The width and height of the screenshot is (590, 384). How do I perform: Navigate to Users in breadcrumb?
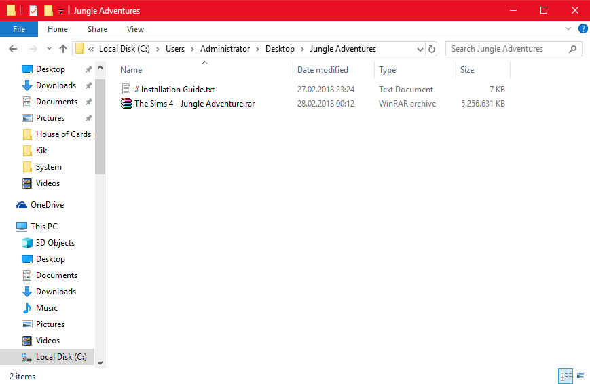[175, 49]
